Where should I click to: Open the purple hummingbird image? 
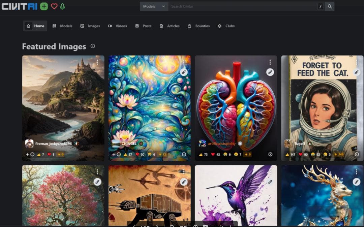(236, 195)
